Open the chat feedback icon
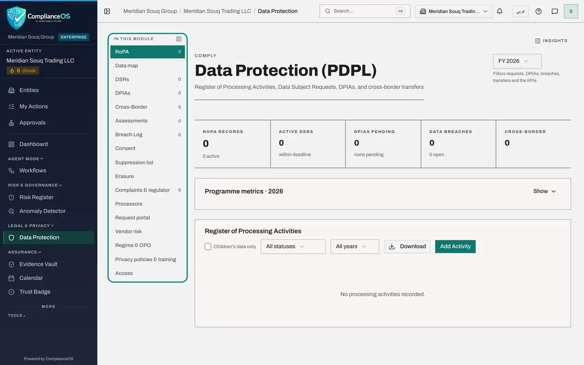584x365 pixels. pos(555,11)
